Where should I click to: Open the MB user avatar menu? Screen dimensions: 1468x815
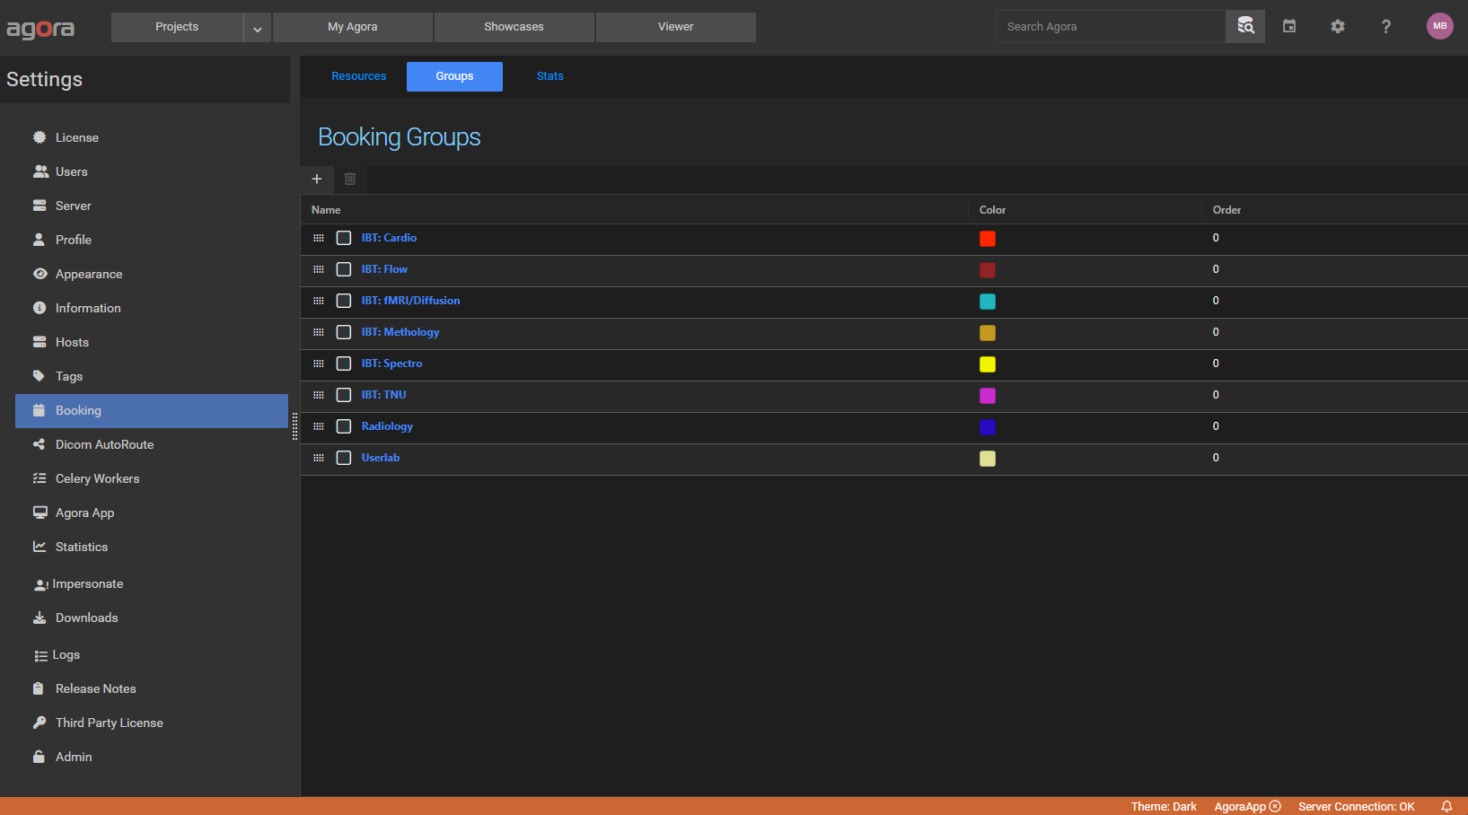pos(1440,26)
